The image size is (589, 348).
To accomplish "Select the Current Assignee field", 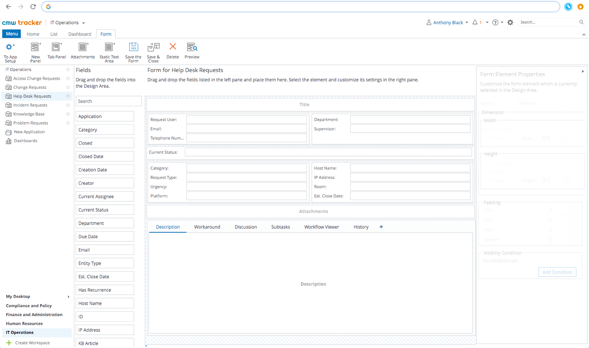I will click(105, 196).
